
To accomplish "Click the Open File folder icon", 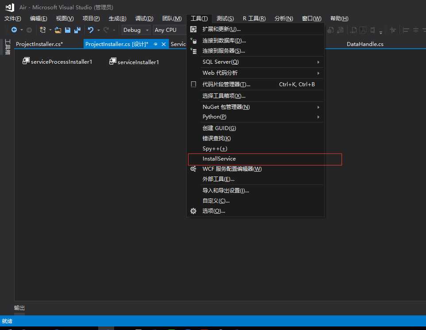I will tap(58, 30).
